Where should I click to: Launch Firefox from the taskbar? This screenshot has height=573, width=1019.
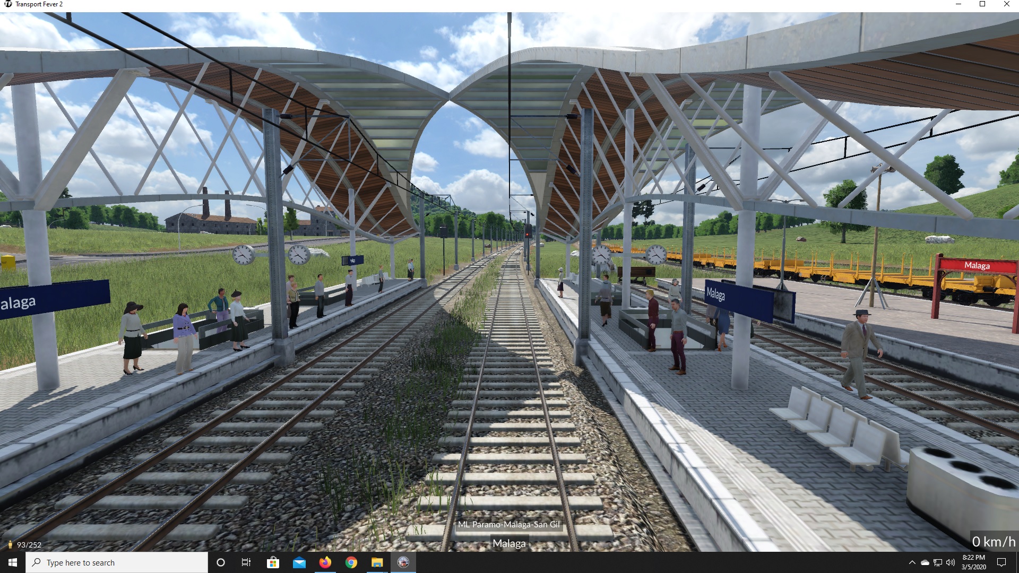pyautogui.click(x=325, y=562)
